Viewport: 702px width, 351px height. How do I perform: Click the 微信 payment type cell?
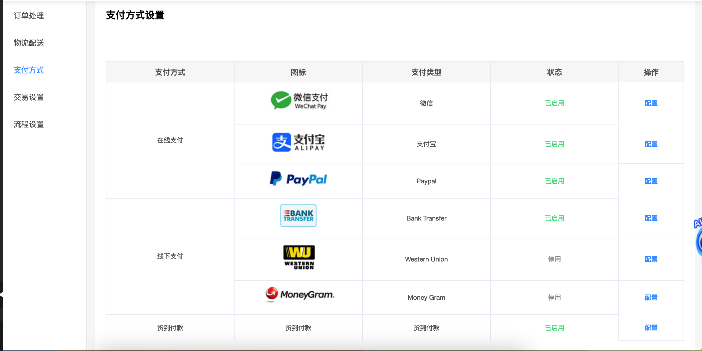(x=426, y=103)
